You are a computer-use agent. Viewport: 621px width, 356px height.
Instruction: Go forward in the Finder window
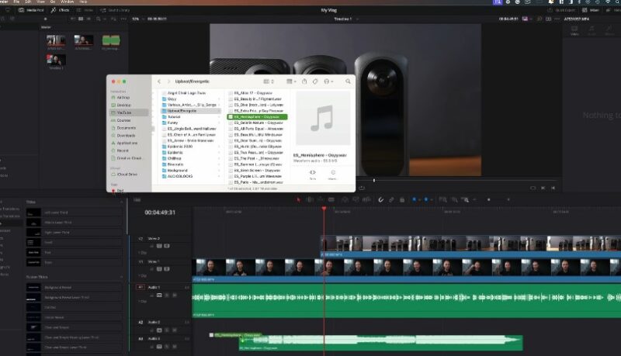(x=168, y=81)
